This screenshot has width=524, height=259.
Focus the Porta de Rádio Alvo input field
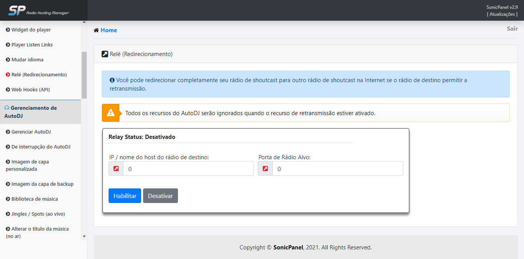[338, 169]
